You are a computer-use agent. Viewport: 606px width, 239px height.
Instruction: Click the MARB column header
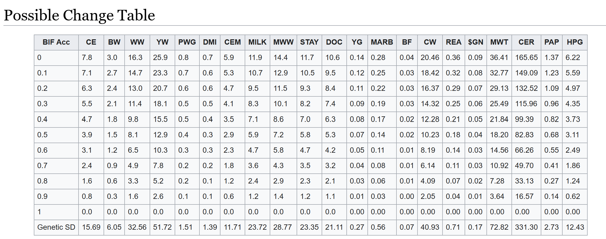click(382, 42)
